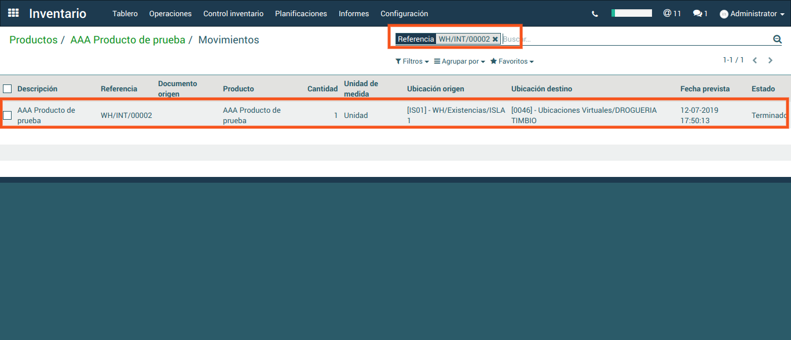Click the green progress bar in navbar
This screenshot has height=340, width=791.
(x=632, y=13)
